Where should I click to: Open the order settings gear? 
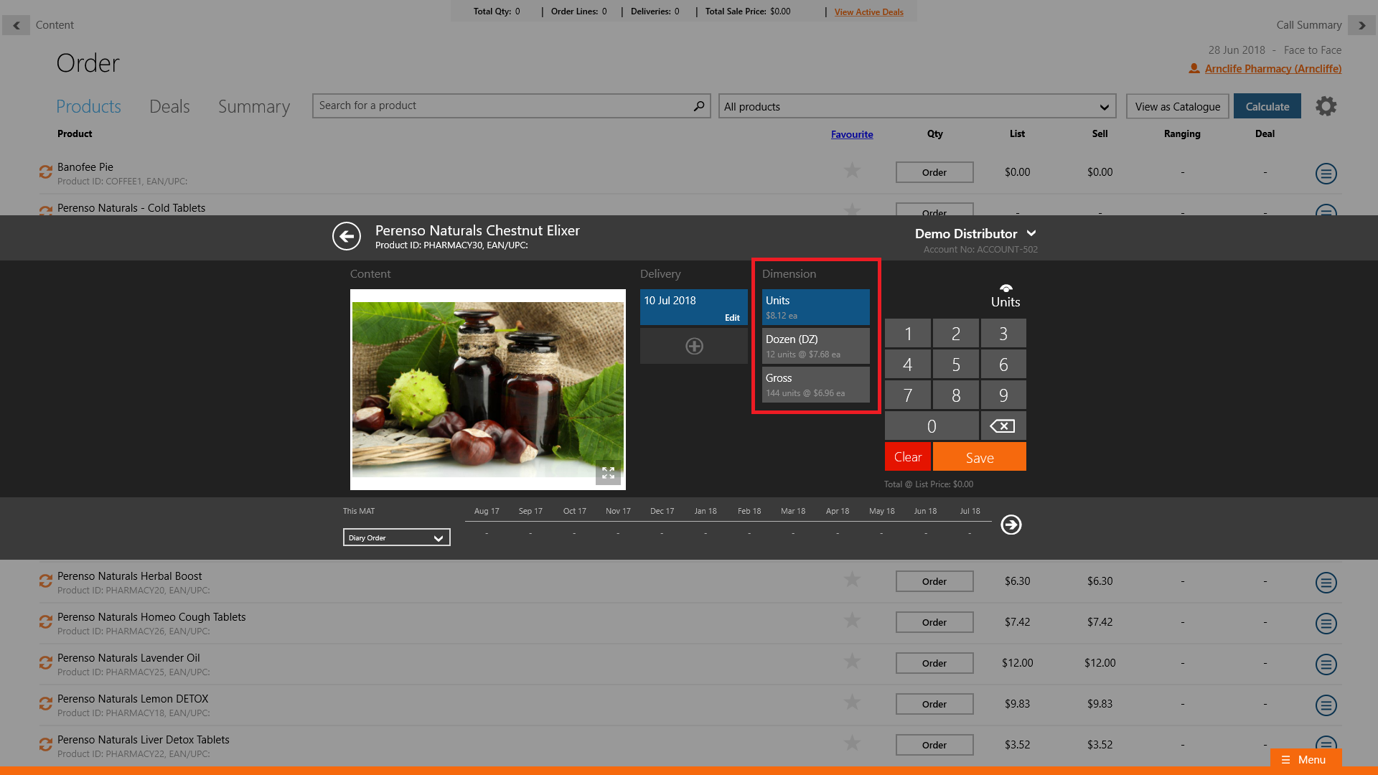[x=1326, y=106]
